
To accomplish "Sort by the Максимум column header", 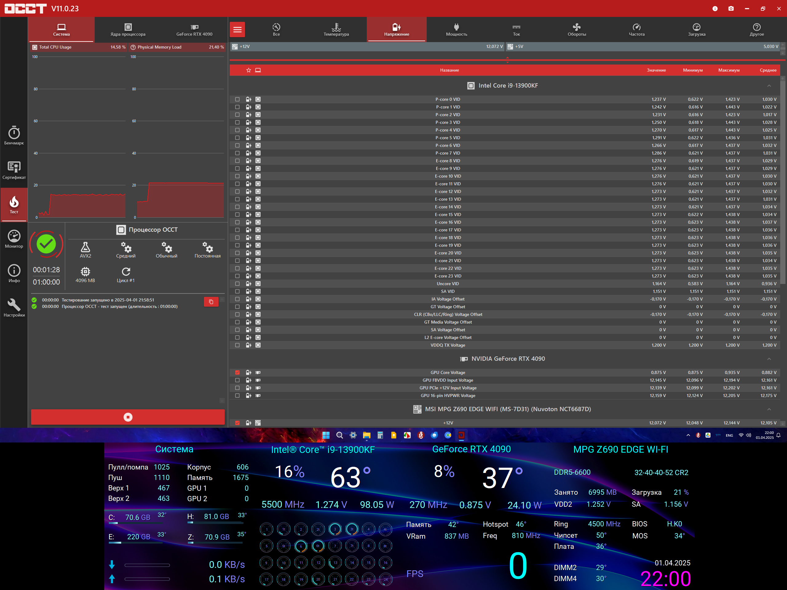I will (x=728, y=70).
